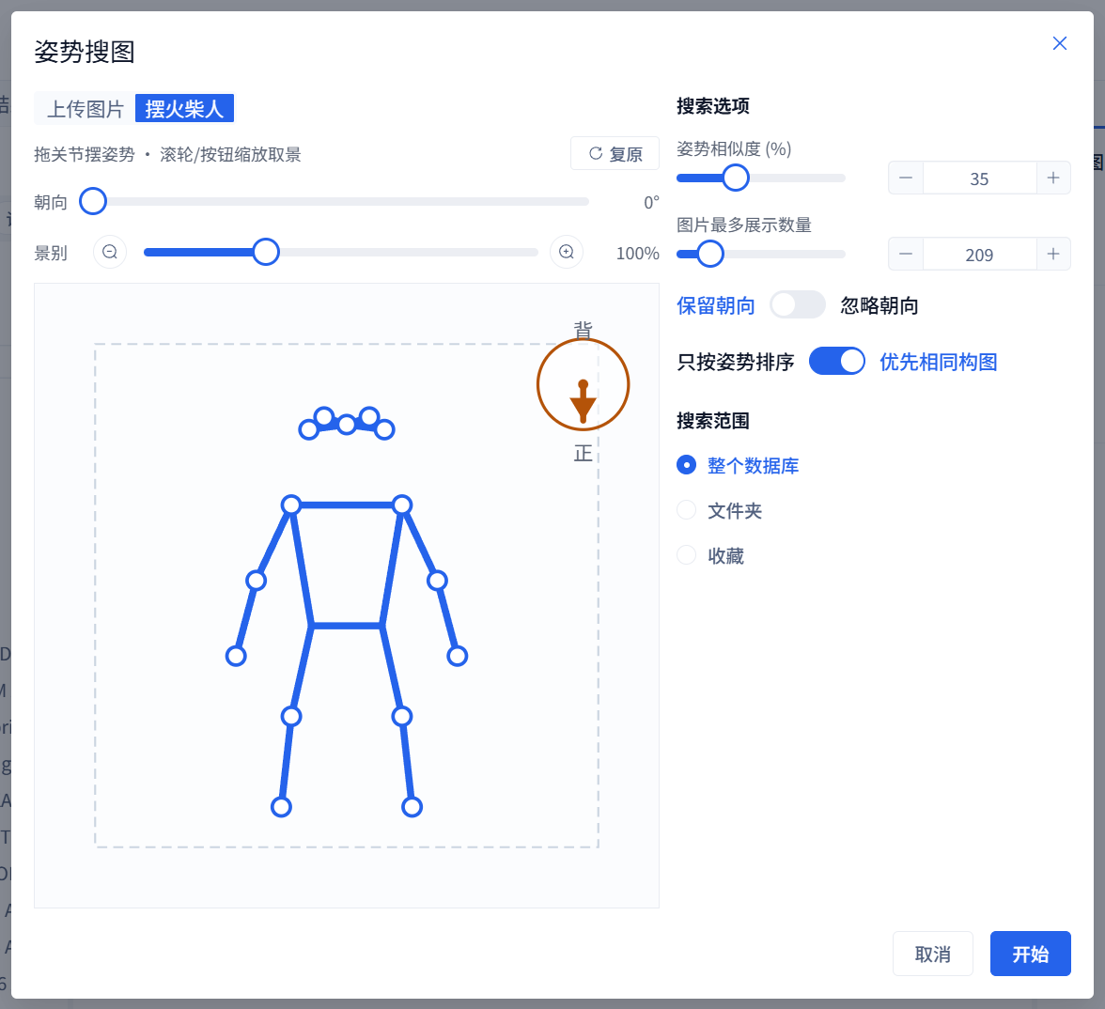Click the 姿势相似度 slider handle
1105x1009 pixels.
pos(736,178)
